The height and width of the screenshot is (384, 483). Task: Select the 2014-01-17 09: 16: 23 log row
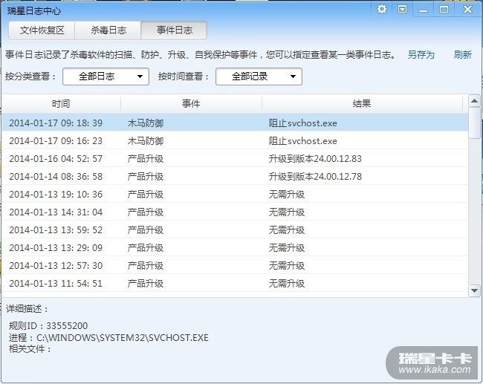[x=236, y=140]
